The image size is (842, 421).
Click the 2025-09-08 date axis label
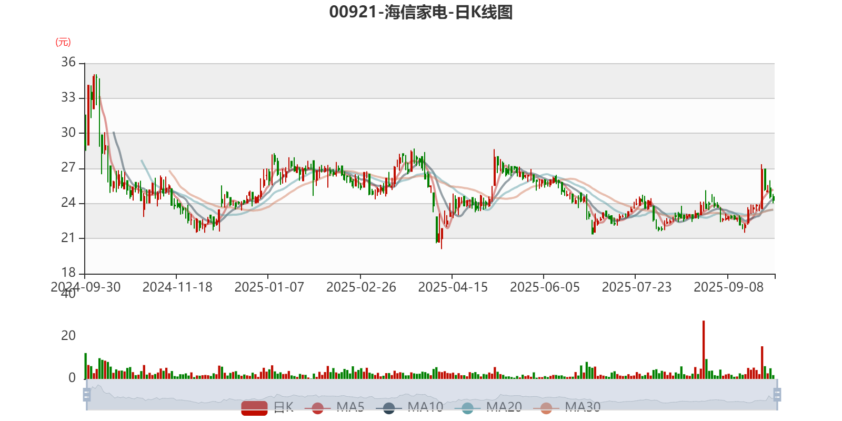pyautogui.click(x=728, y=287)
